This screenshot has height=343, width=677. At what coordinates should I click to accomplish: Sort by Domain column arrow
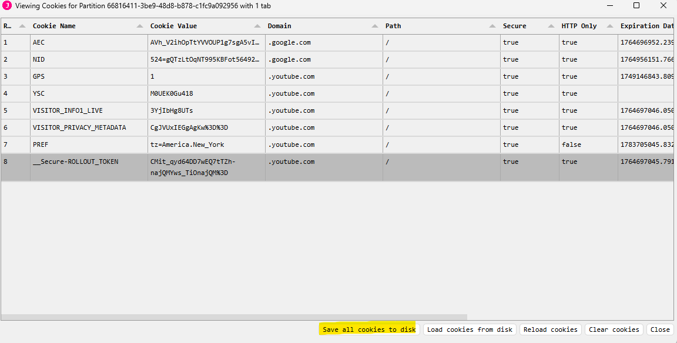375,26
